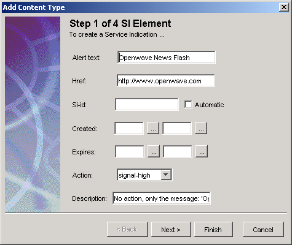Click the Finish button
This screenshot has width=292, height=245.
(x=213, y=230)
